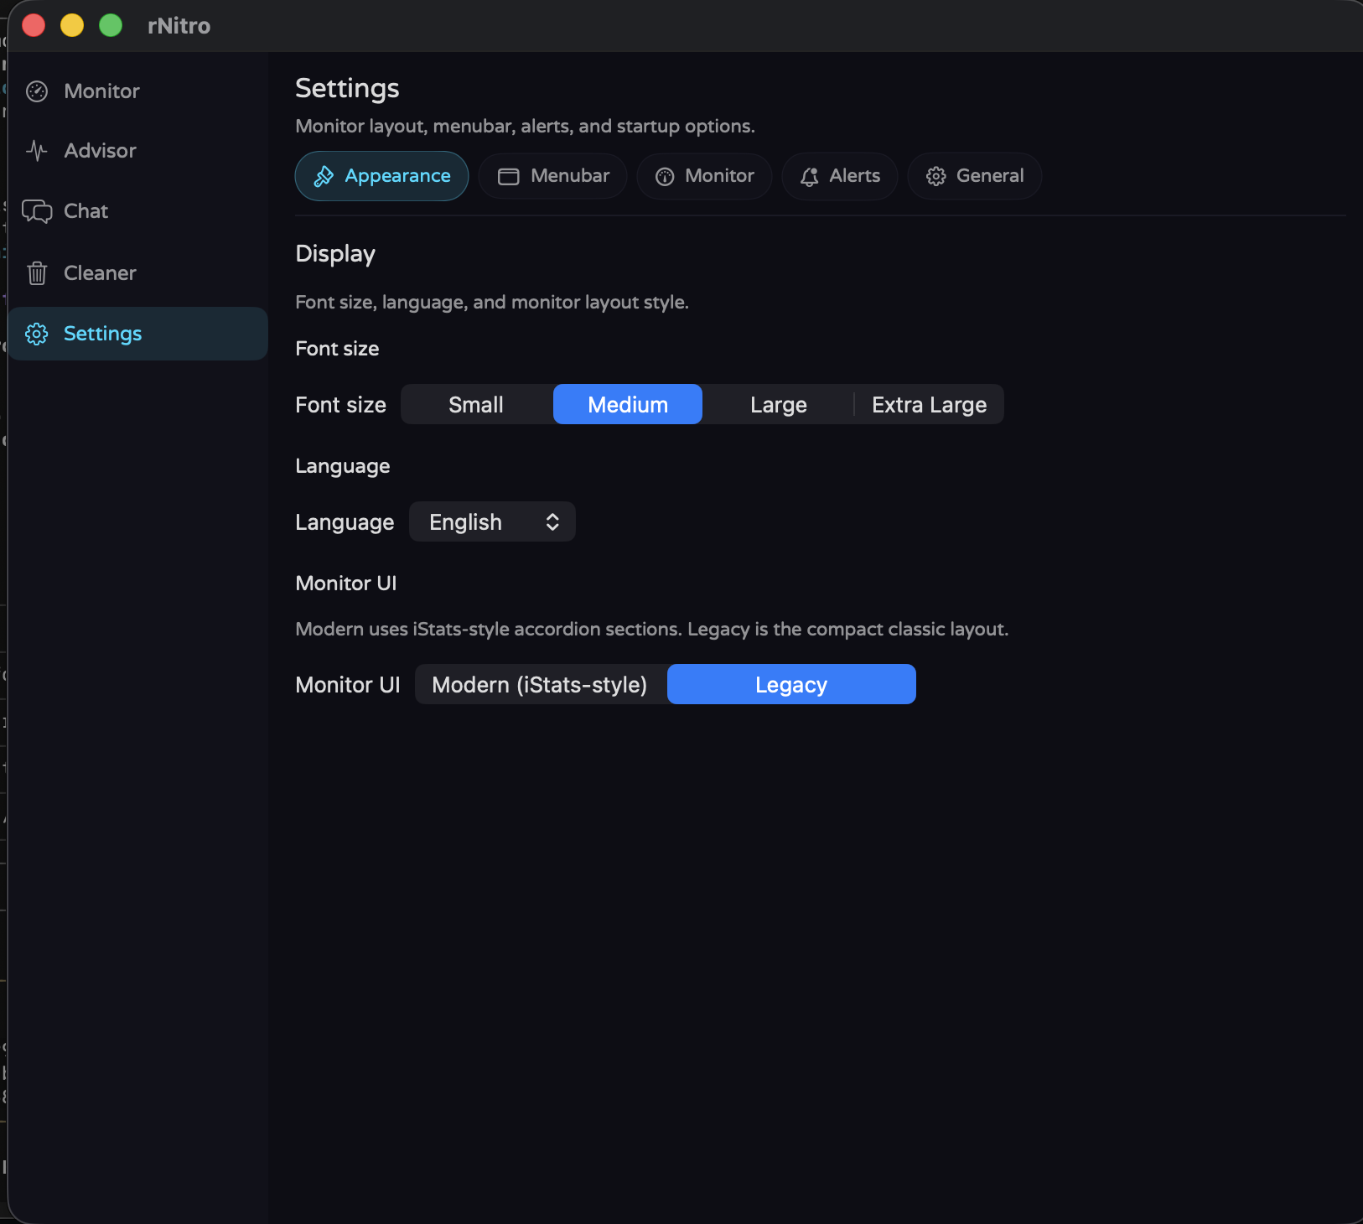This screenshot has height=1224, width=1363.
Task: Open the English language dropdown
Action: (492, 522)
